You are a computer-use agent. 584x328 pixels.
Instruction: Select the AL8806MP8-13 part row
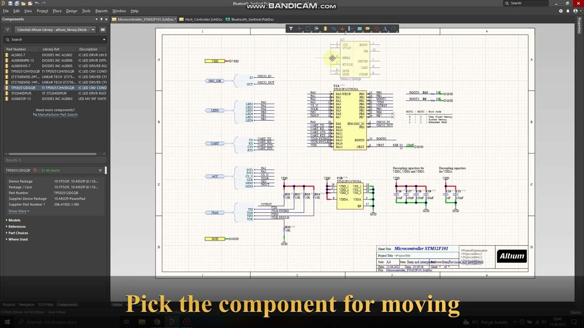56,61
